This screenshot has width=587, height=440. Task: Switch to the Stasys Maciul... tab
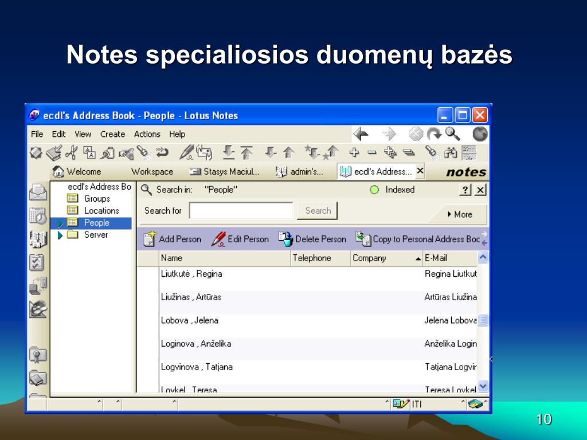tap(224, 172)
